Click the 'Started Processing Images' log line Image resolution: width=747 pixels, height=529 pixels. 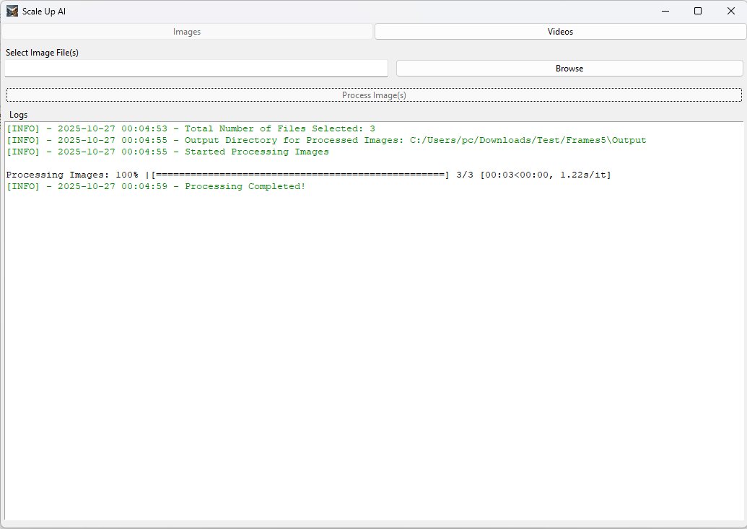click(167, 152)
